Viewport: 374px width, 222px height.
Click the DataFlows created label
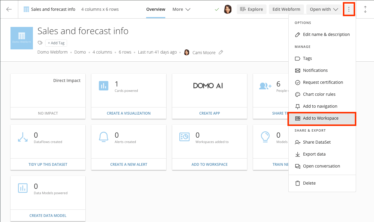48,142
